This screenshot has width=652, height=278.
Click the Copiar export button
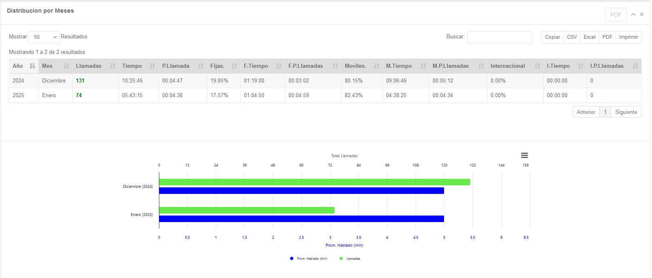pyautogui.click(x=552, y=37)
